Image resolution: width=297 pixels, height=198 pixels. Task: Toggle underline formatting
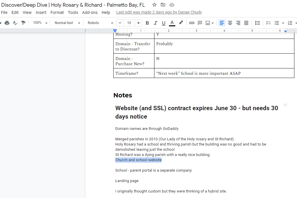(x=164, y=23)
